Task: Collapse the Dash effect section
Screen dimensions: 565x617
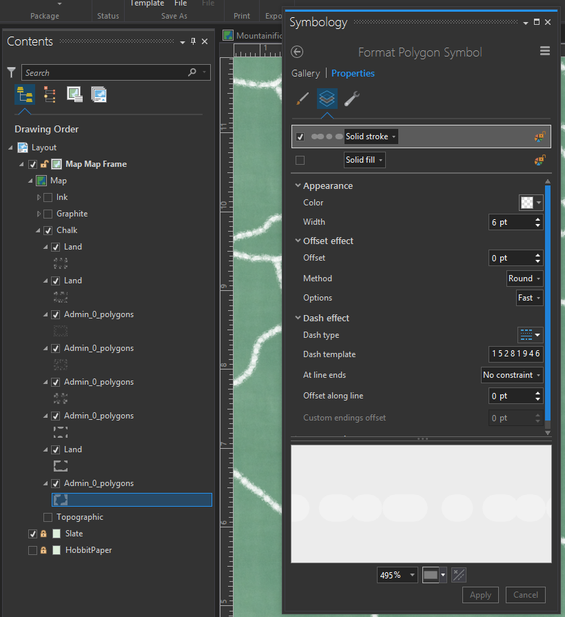Action: 298,318
